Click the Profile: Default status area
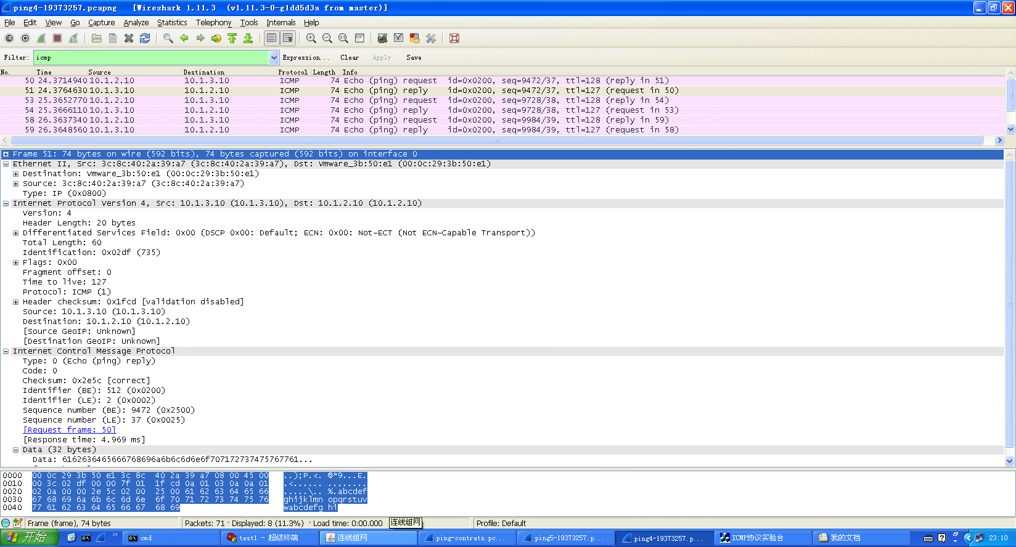 click(x=501, y=523)
